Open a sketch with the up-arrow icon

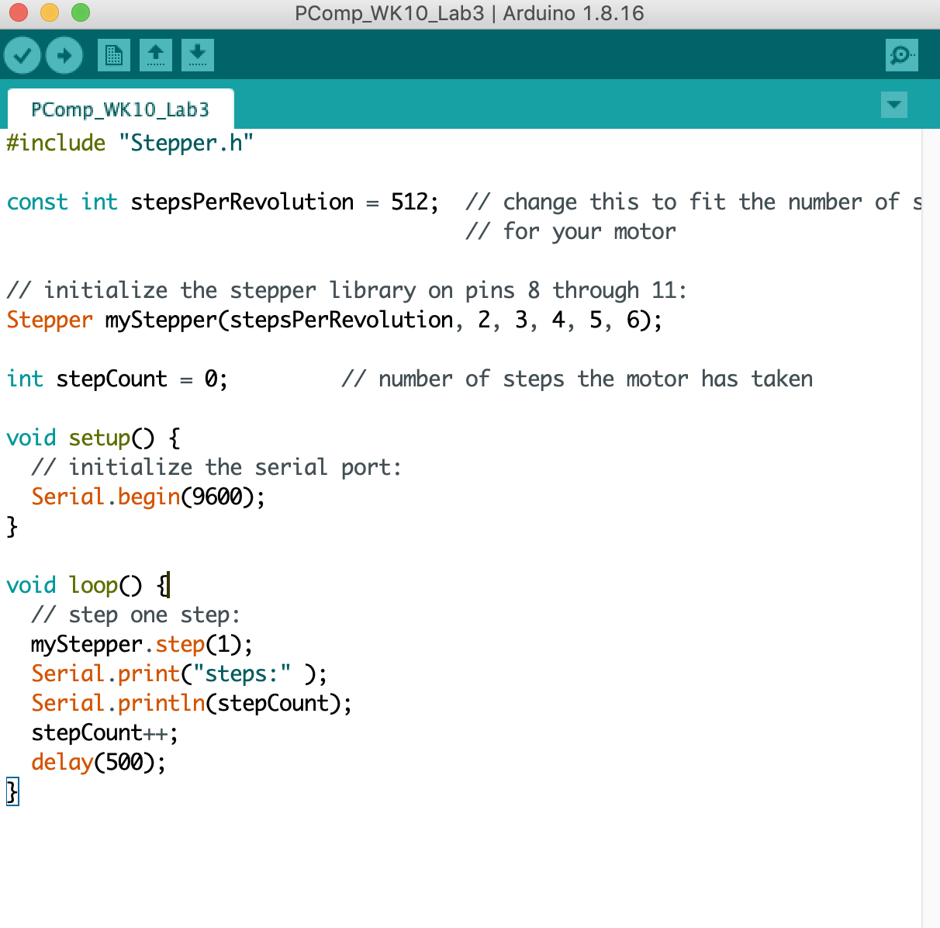pos(156,55)
